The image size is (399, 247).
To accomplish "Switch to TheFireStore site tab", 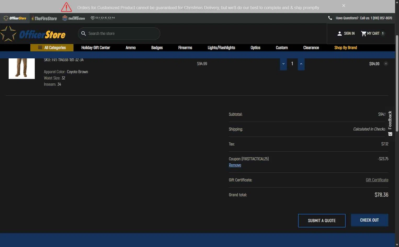I will coord(44,18).
